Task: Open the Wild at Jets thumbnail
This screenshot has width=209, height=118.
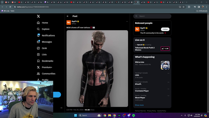Action: click(x=165, y=65)
